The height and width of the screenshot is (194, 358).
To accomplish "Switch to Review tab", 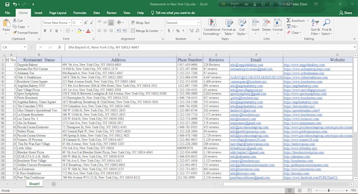I will (112, 13).
